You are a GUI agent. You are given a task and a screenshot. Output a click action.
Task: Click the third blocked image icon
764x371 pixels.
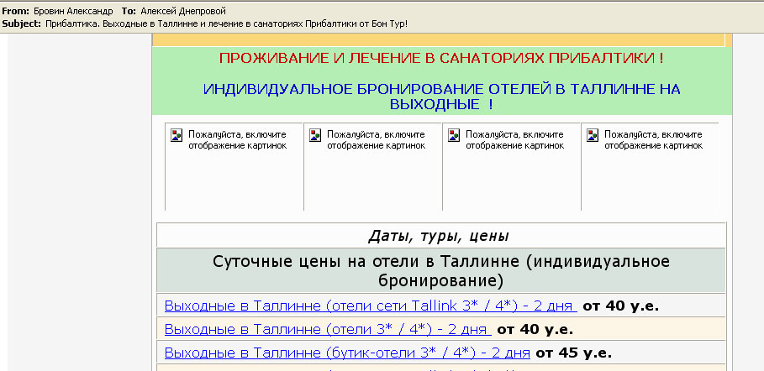click(x=454, y=136)
